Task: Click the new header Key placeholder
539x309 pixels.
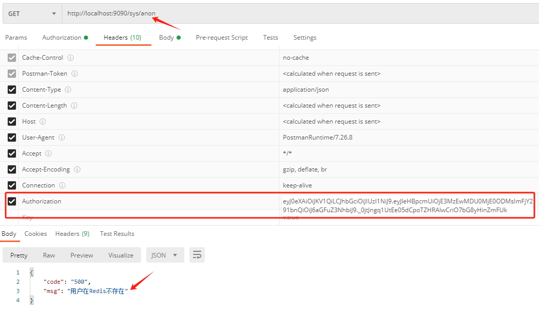Action: (27, 217)
